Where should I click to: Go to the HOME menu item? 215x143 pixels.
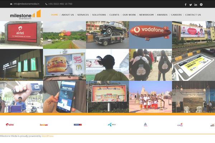click(54, 15)
